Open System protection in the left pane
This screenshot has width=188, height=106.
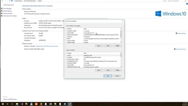pos(8,14)
